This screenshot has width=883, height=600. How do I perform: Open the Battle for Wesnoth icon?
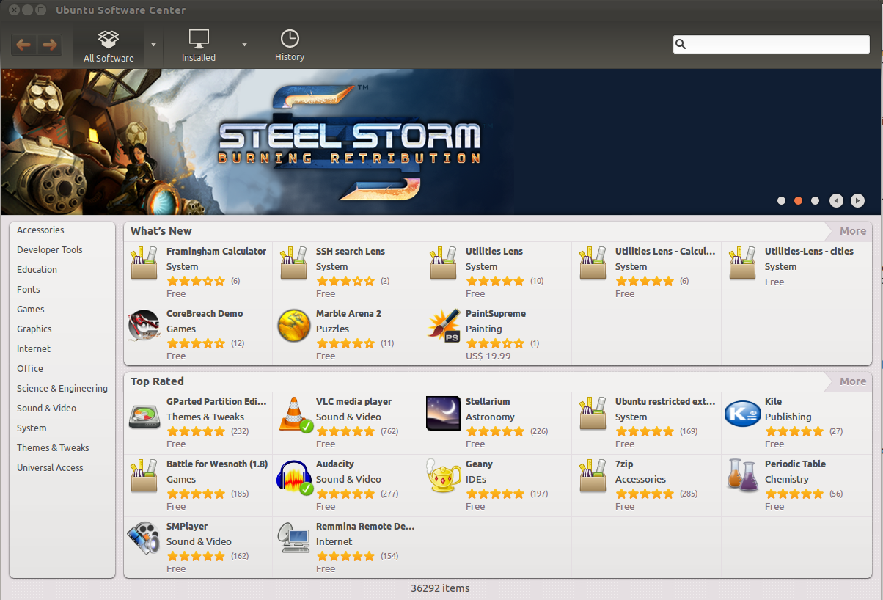[x=144, y=476]
